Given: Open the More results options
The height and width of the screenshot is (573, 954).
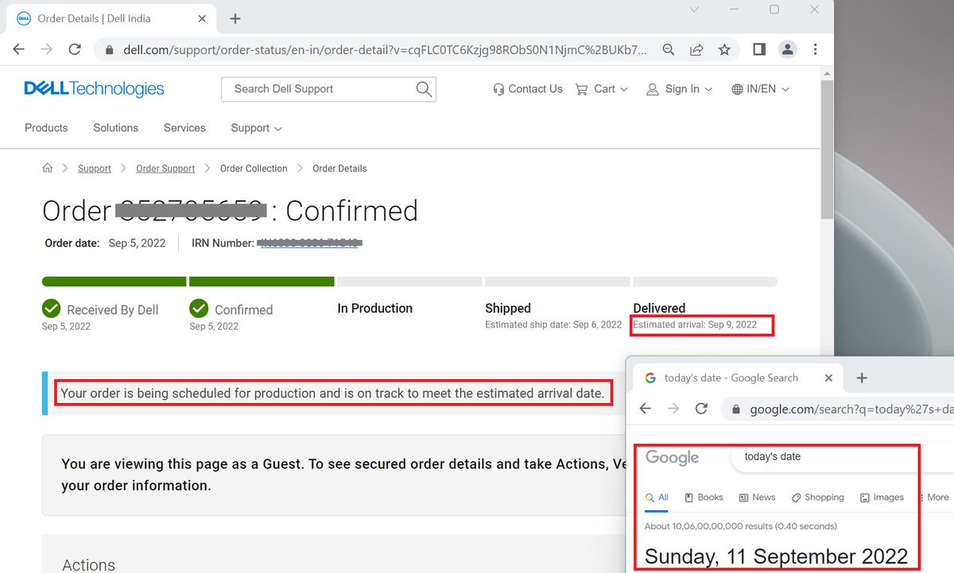Looking at the screenshot, I should pyautogui.click(x=934, y=498).
